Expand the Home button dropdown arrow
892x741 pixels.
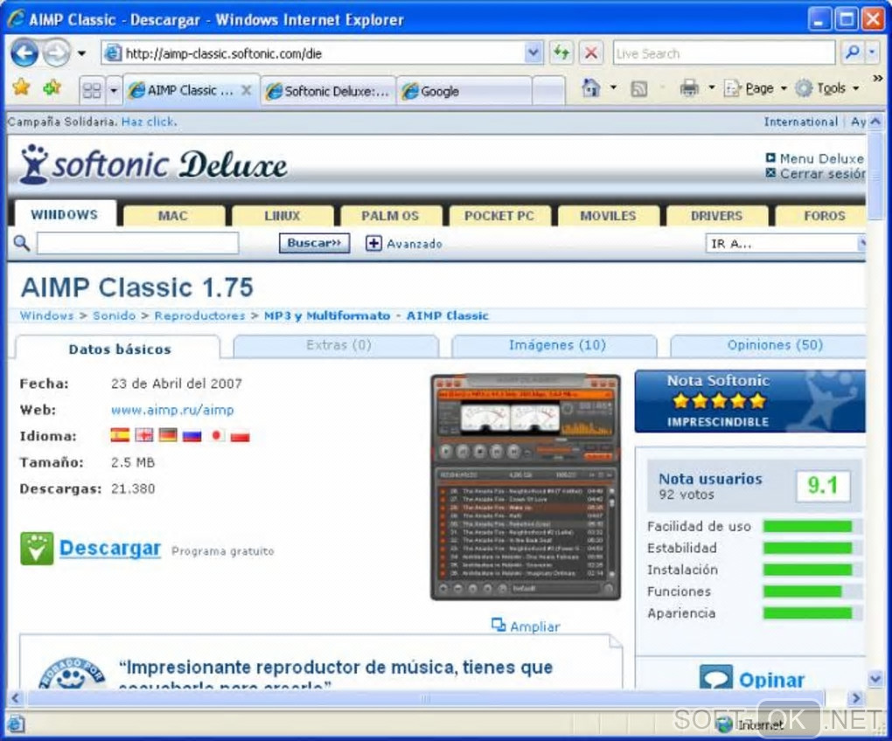613,88
